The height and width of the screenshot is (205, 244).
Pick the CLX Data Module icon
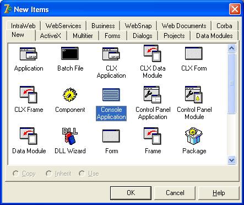click(x=153, y=53)
